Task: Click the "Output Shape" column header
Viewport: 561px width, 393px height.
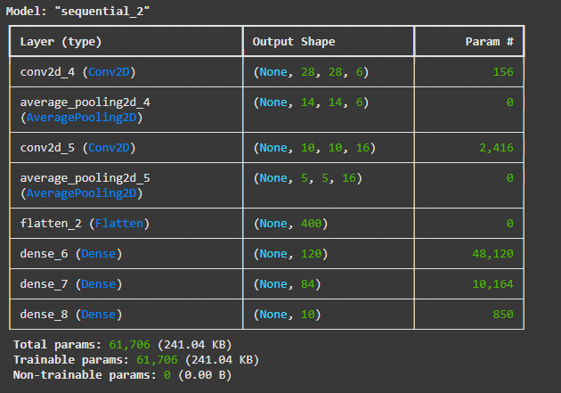Action: click(294, 42)
